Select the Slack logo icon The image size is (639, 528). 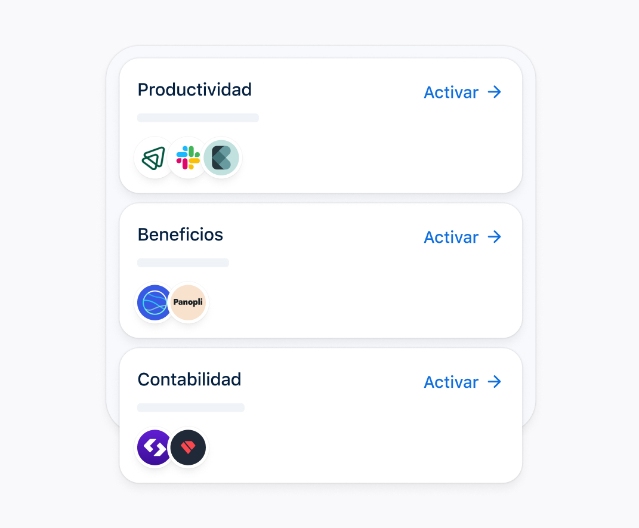(188, 158)
